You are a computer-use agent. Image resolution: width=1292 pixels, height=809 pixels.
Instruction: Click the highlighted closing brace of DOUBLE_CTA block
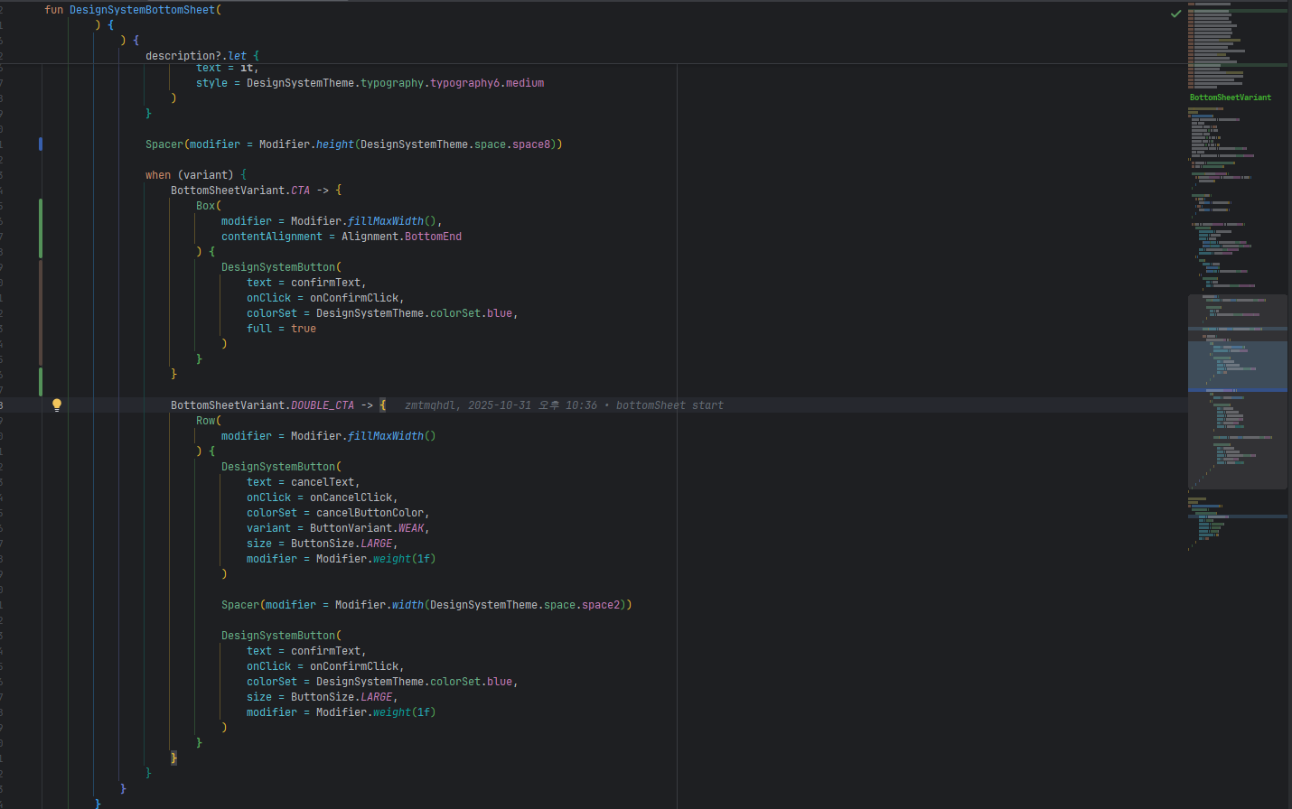point(173,758)
